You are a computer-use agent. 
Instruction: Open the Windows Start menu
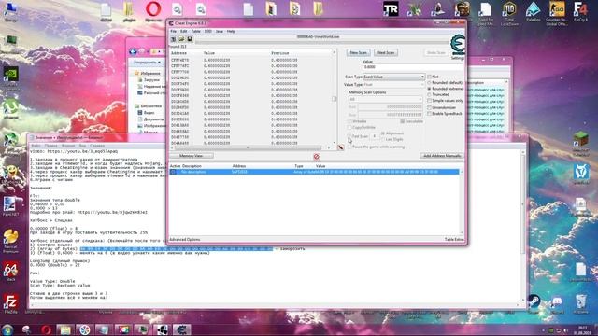pyautogui.click(x=7, y=329)
